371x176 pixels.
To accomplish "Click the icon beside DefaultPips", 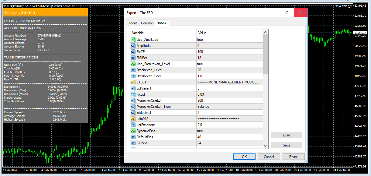I will tap(133, 137).
